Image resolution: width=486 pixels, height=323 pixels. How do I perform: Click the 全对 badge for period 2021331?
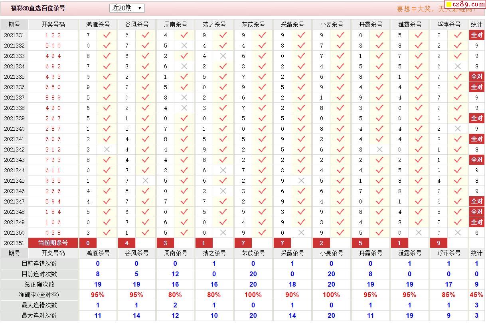pyautogui.click(x=477, y=35)
